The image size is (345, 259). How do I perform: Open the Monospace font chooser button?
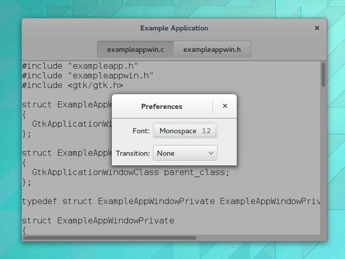(185, 131)
